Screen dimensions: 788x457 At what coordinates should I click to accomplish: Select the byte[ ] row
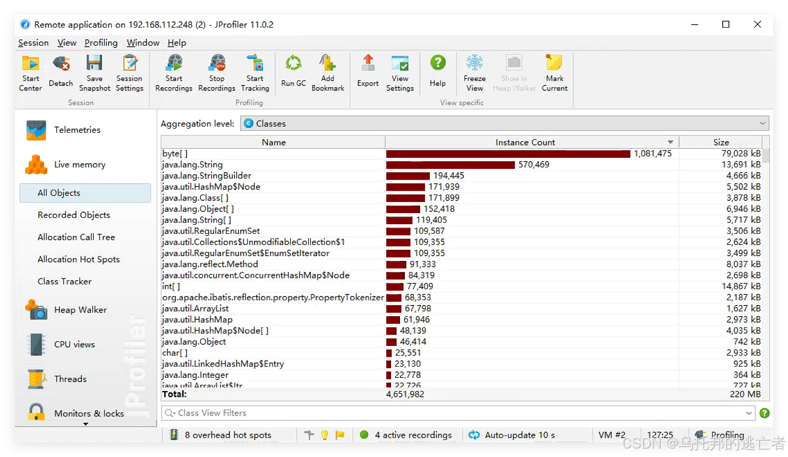462,154
